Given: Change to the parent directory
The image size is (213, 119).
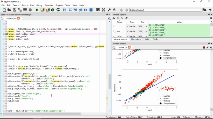Looking at the screenshot, I should click(x=210, y=10).
